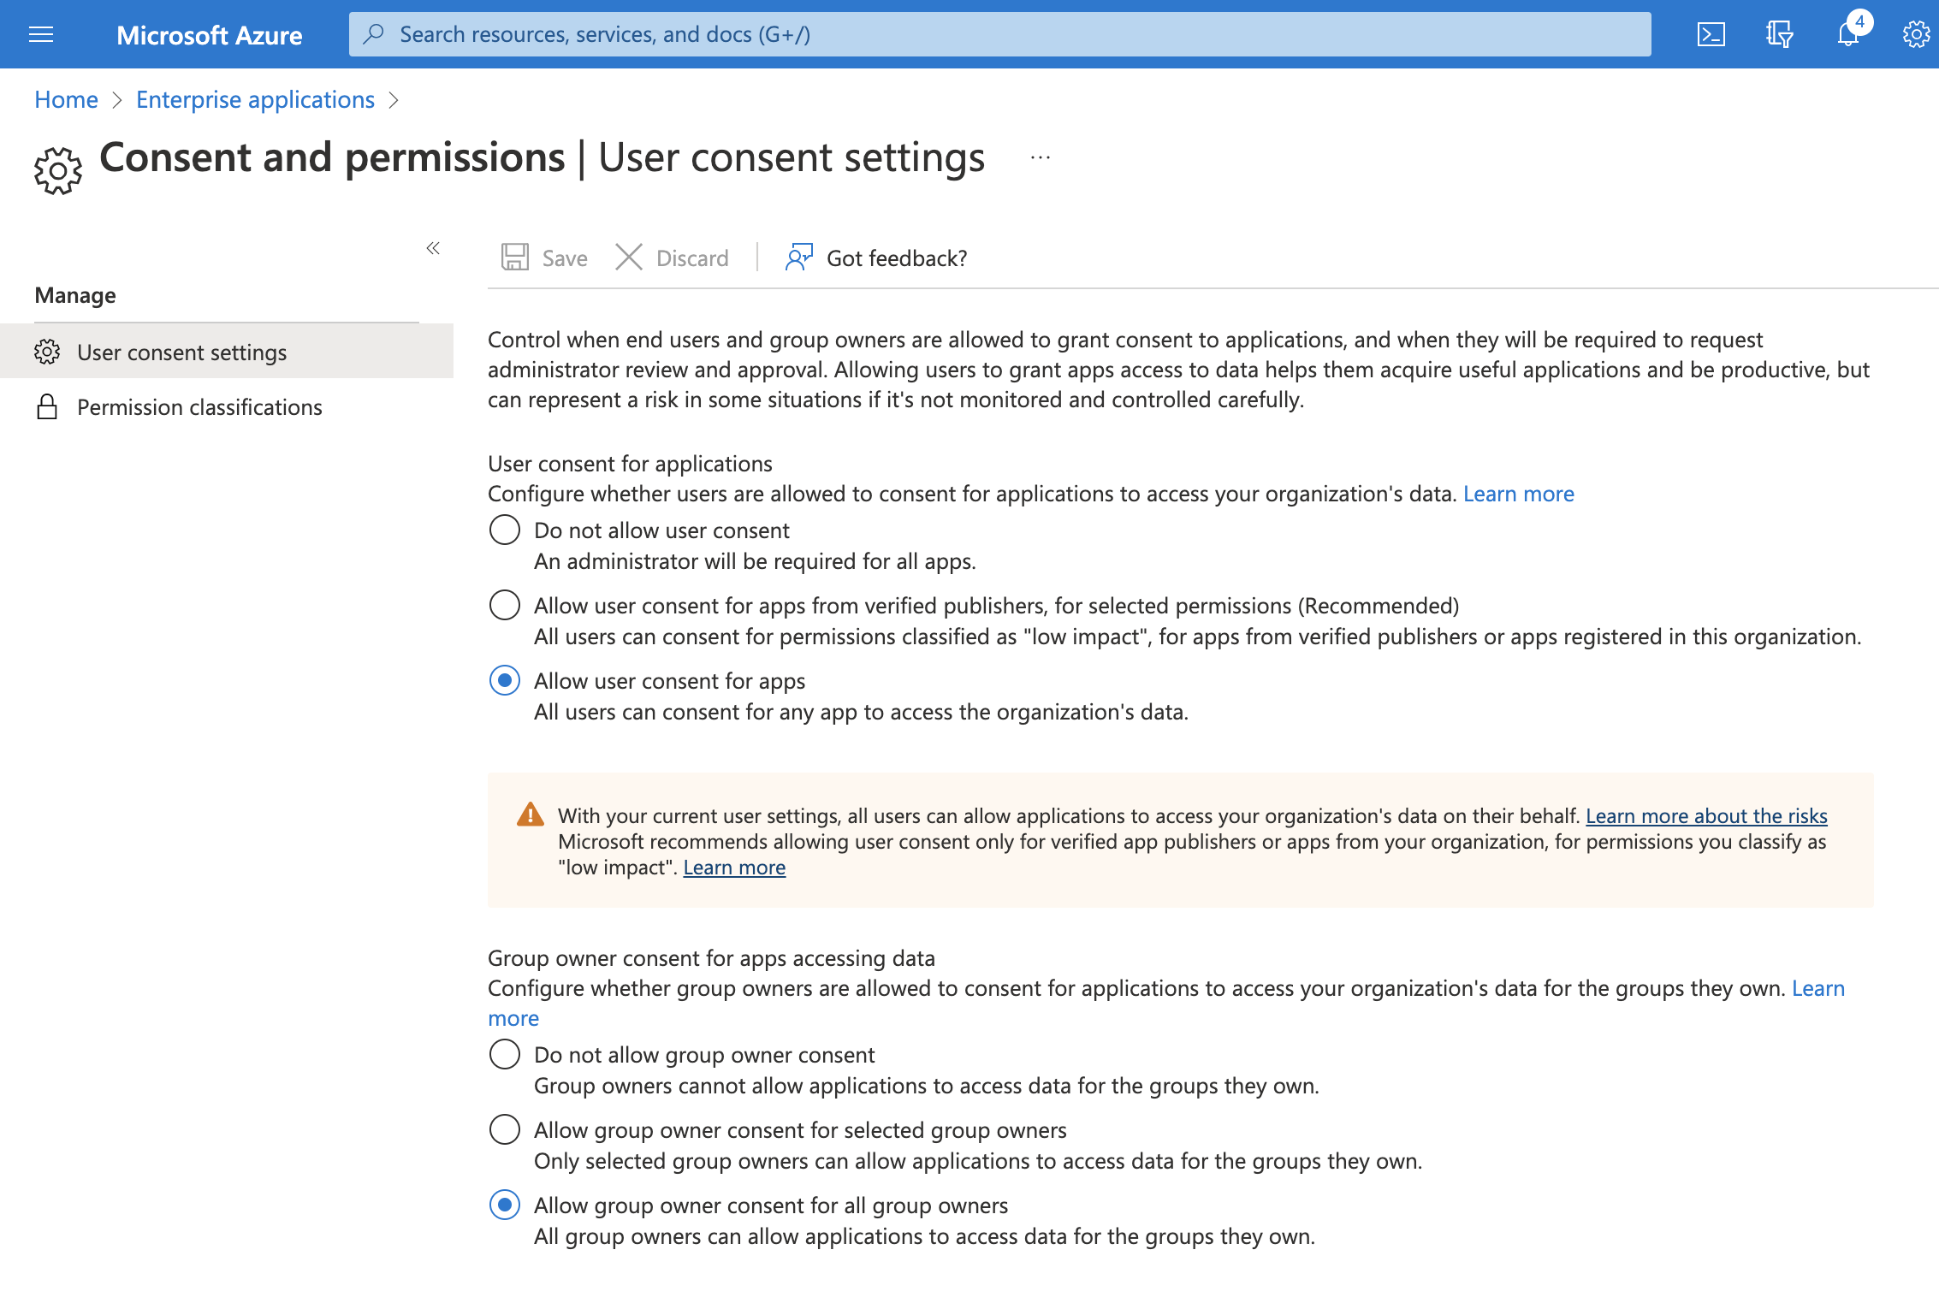Click Discard button text
This screenshot has height=1309, width=1939.
pyautogui.click(x=692, y=258)
